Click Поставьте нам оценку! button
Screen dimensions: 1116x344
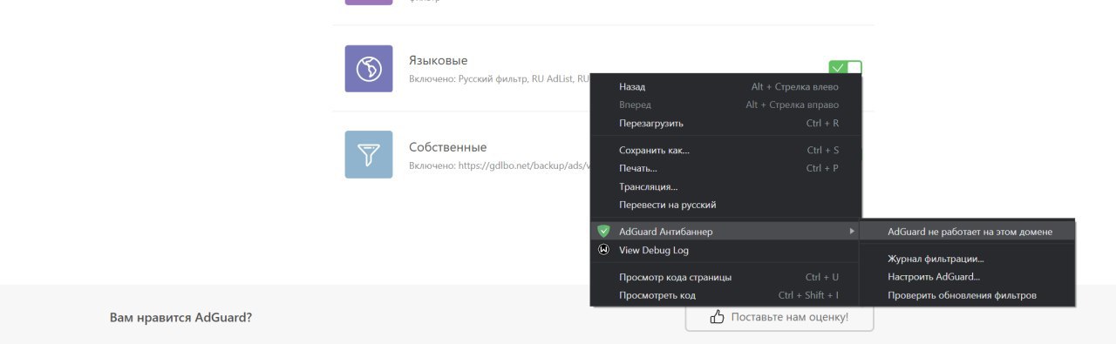click(x=779, y=317)
